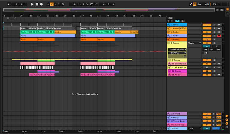This screenshot has height=134, width=230.
Task: Toggle the In/Out section IO button
Action: pos(227,116)
